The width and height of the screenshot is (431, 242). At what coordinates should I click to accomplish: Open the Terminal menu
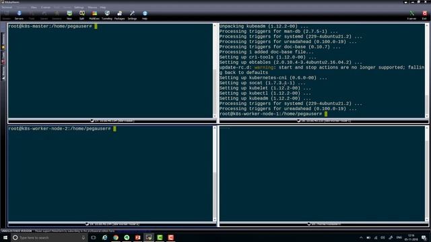tap(7, 7)
